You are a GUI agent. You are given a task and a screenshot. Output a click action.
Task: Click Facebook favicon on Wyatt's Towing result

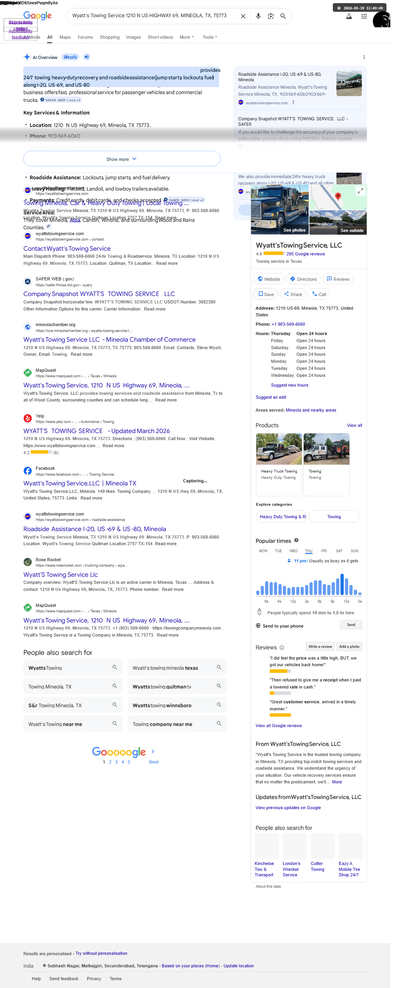click(28, 471)
